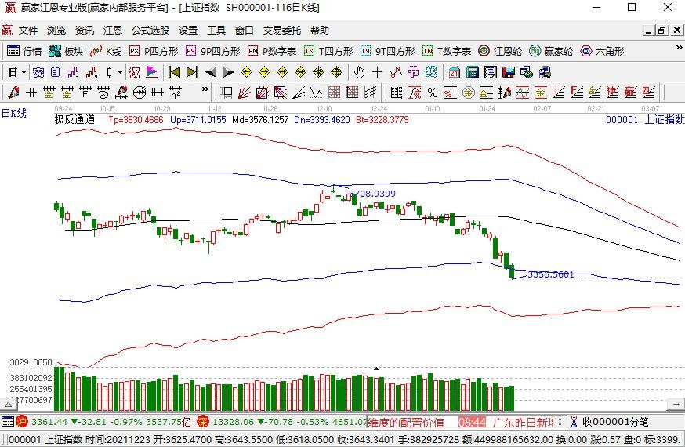Click the red zigzag line tool

[x=395, y=72]
